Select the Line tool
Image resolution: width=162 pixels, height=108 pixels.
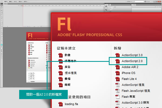click(2, 21)
